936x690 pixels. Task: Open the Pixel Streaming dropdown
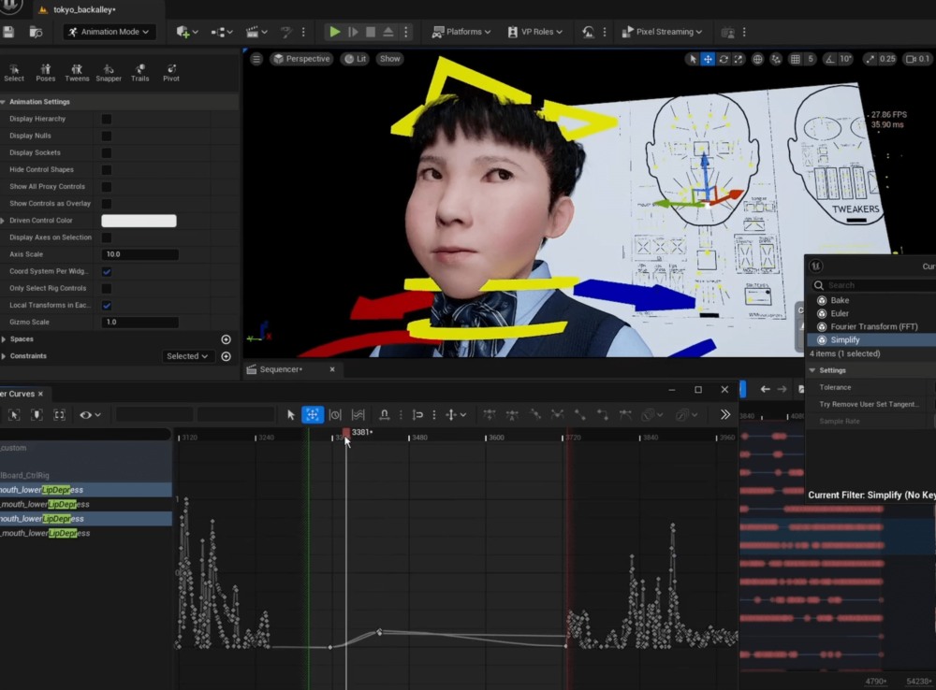[662, 32]
